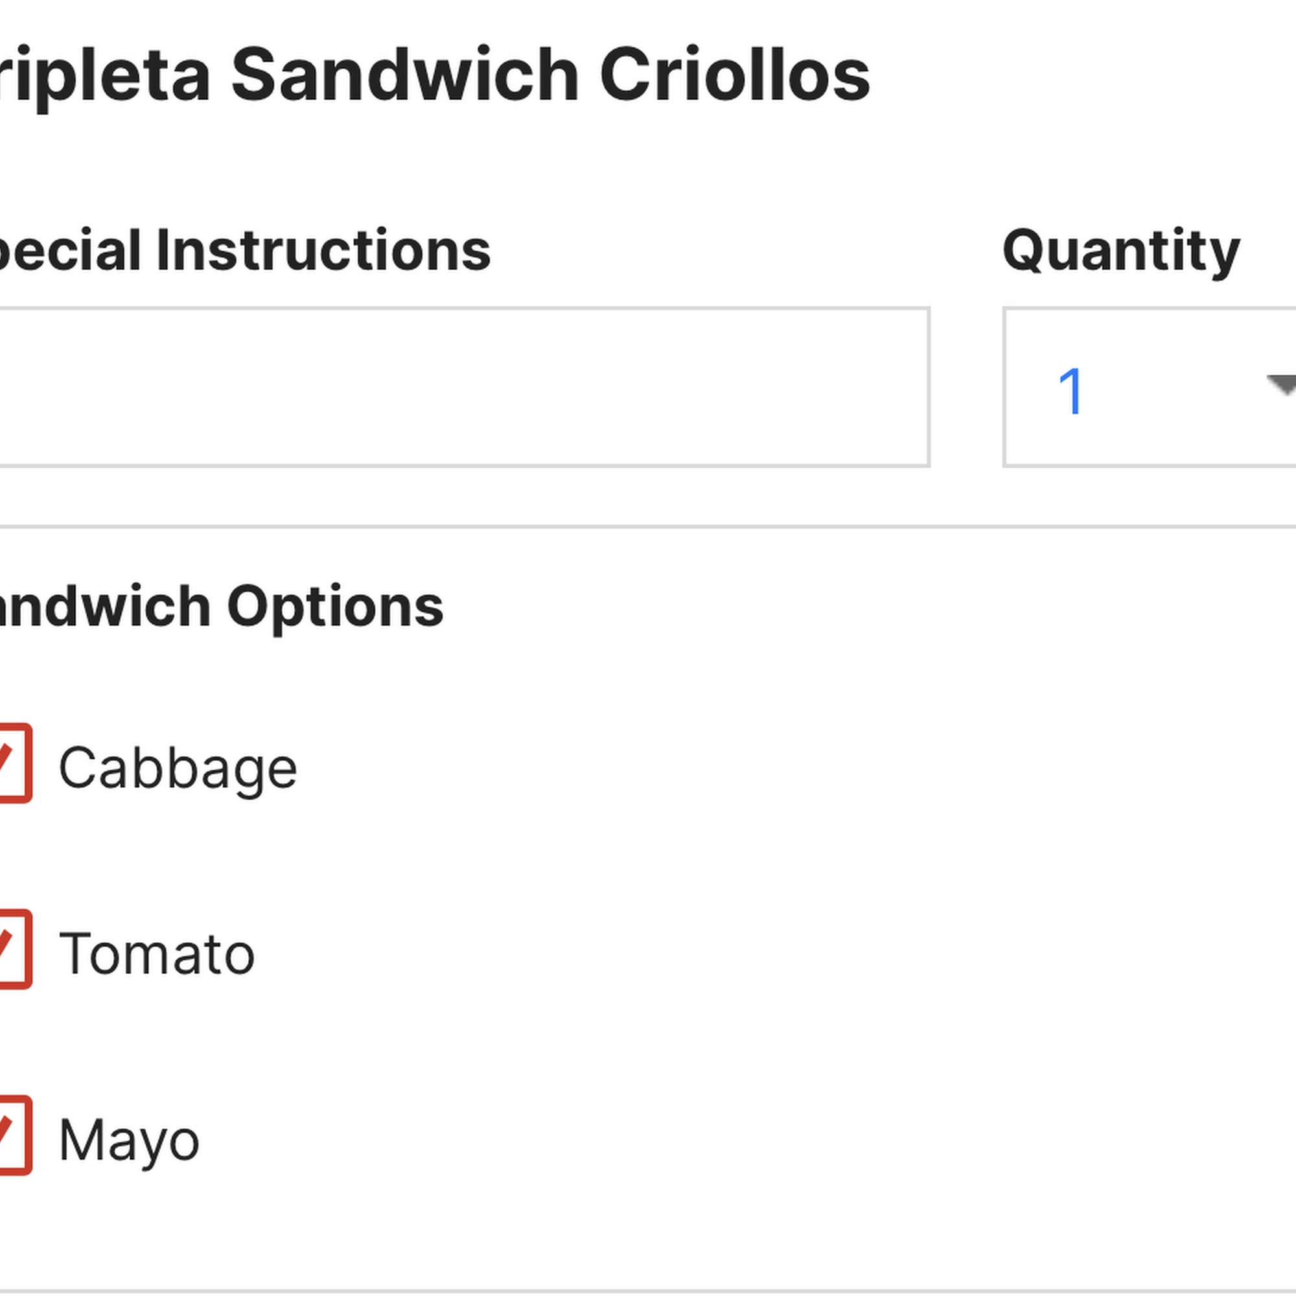Click the divider line below the Mayo option
The height and width of the screenshot is (1296, 1296).
tap(648, 1291)
